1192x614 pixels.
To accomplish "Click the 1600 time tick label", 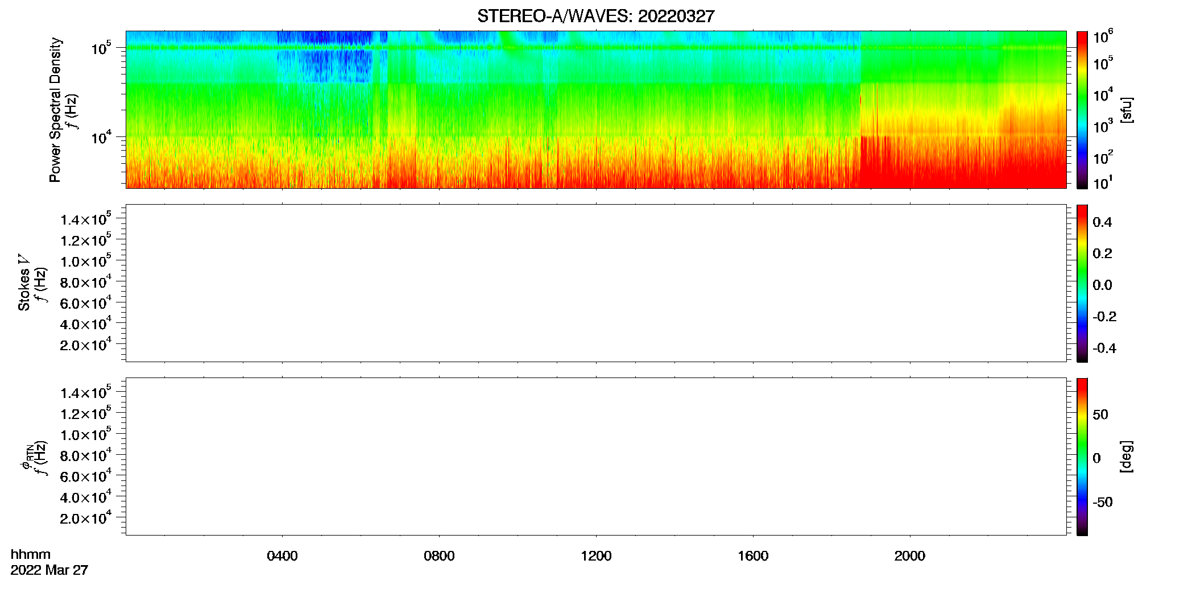I will (753, 556).
